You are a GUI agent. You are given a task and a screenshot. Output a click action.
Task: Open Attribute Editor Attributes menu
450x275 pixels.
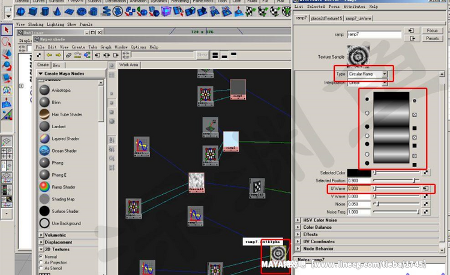[354, 7]
